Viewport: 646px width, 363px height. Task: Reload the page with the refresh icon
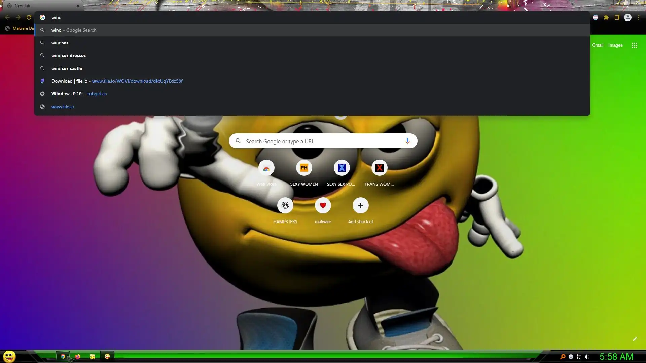pyautogui.click(x=29, y=17)
